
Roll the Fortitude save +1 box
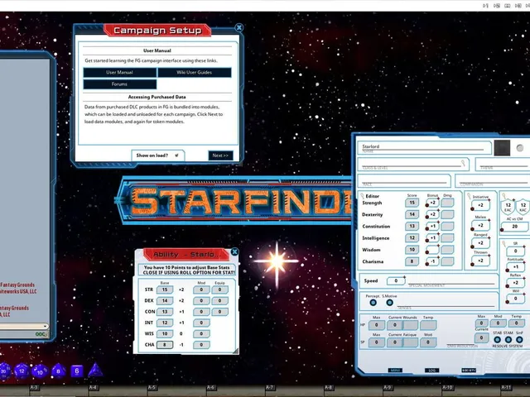pos(516,266)
